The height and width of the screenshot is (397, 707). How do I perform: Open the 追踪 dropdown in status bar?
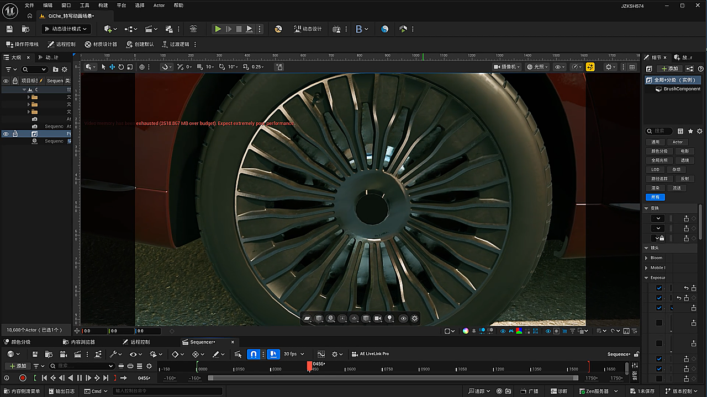(478, 391)
